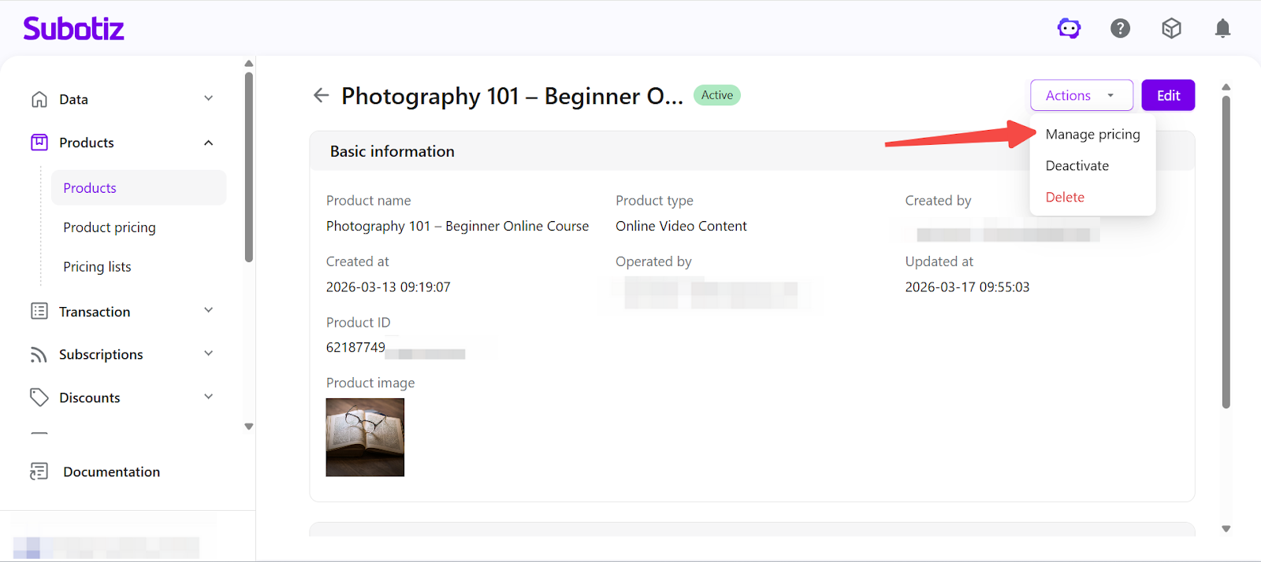Click the Documentation icon in sidebar
The image size is (1261, 562).
tap(39, 471)
